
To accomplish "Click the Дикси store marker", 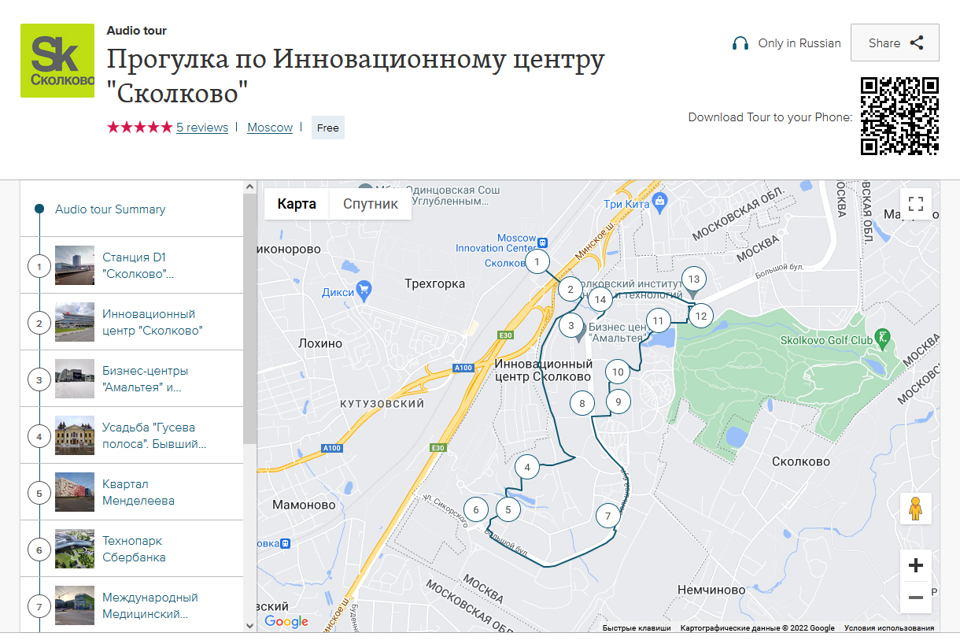I will (364, 291).
